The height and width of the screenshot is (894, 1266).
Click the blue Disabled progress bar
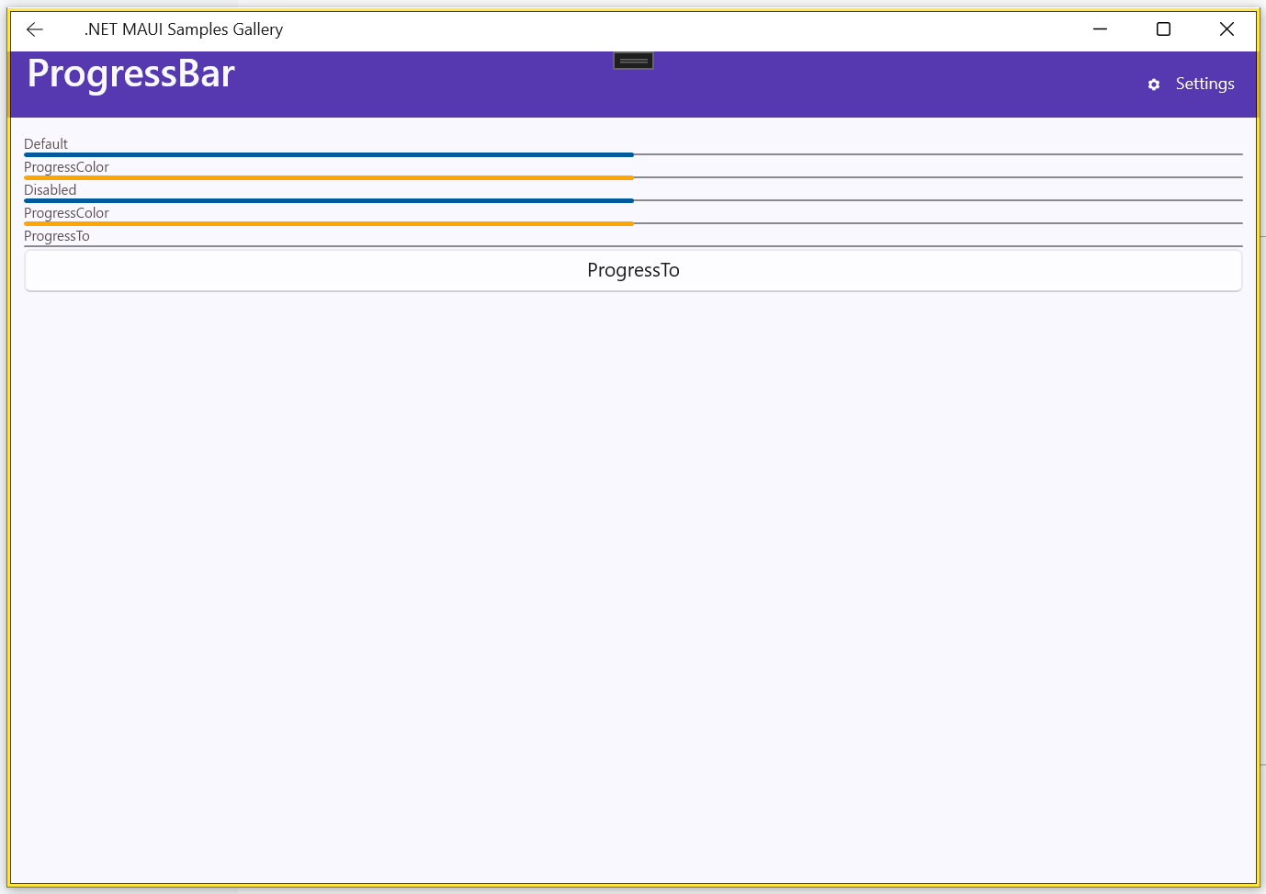pyautogui.click(x=329, y=200)
